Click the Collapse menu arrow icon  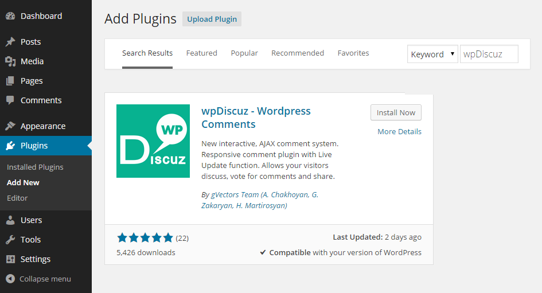pyautogui.click(x=10, y=279)
